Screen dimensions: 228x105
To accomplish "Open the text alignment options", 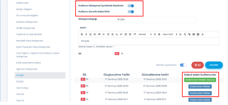I will click(x=180, y=34).
